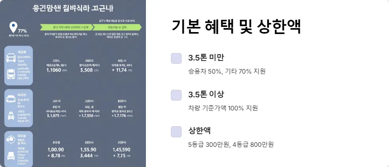This screenshot has width=389, height=167.
Task: Toggle the 상한액 checkbox
Action: pos(176,132)
